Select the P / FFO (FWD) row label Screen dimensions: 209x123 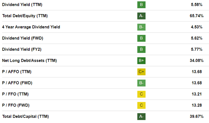tap(16, 105)
